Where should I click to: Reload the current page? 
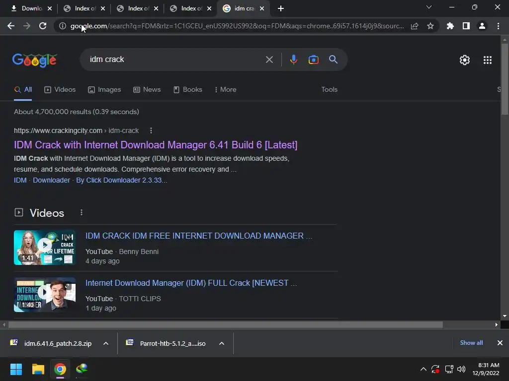coord(43,26)
